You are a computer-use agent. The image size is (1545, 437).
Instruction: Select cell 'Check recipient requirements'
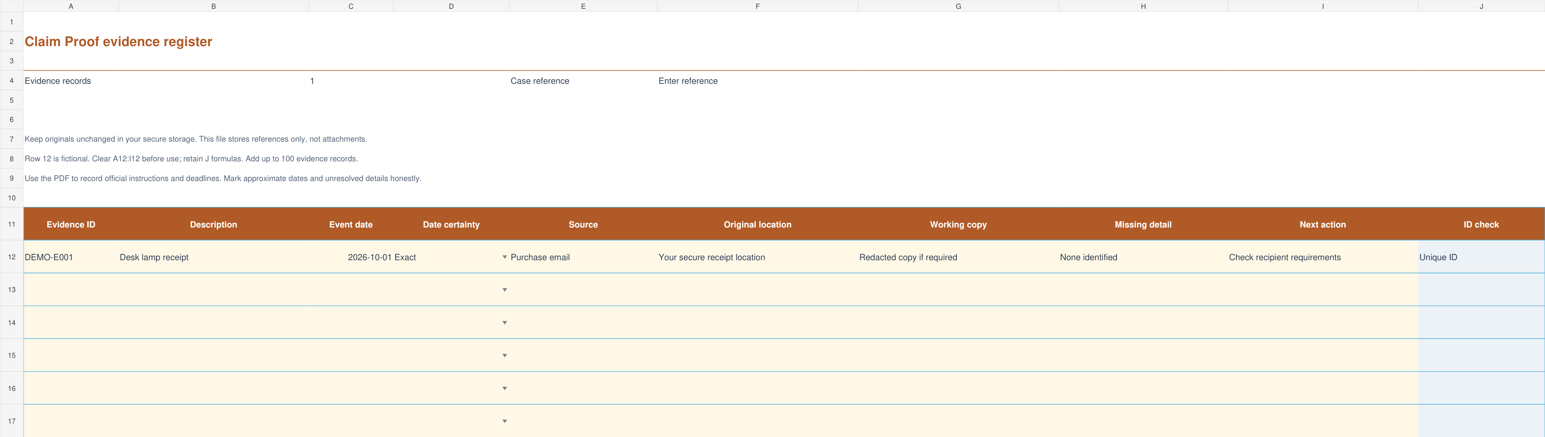(x=1322, y=257)
